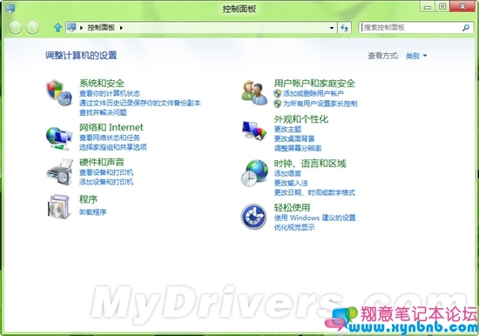Maximize the Control Panel window
This screenshot has height=336, width=479.
coord(442,6)
